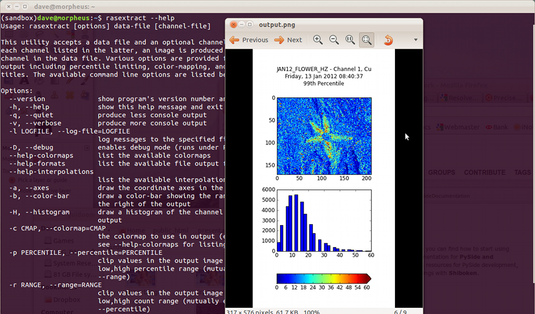Click the blue histogram chart

tap(324, 220)
